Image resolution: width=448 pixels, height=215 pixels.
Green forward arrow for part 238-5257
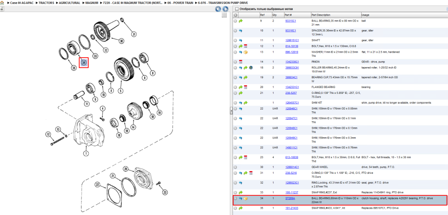pos(241,93)
